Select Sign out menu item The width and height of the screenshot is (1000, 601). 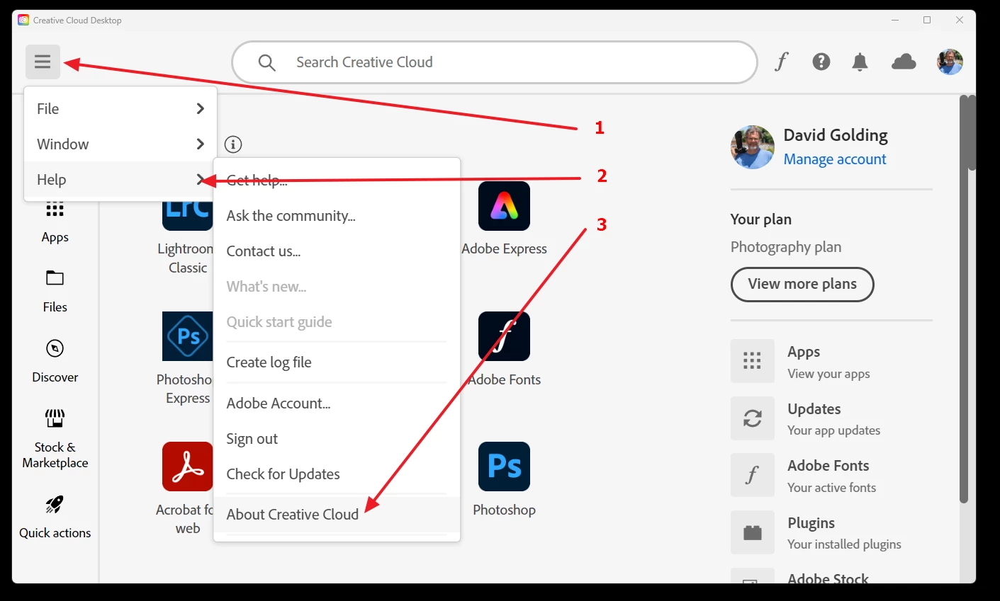[337, 439]
